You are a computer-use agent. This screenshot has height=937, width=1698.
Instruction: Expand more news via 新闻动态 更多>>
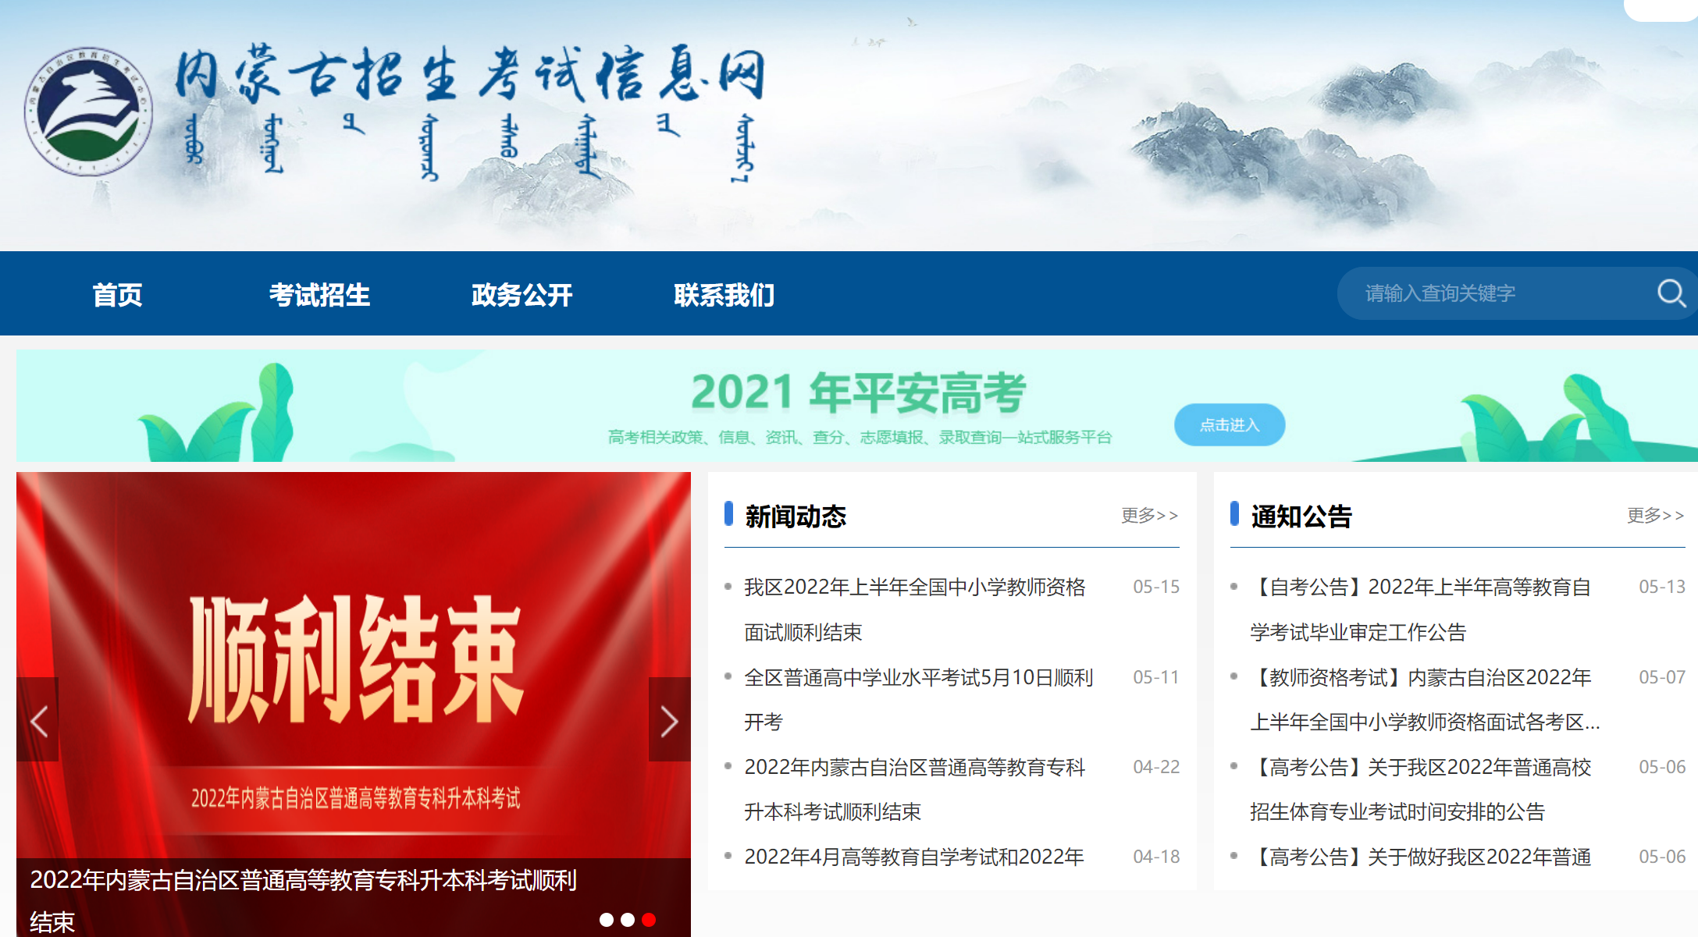[x=1149, y=516]
